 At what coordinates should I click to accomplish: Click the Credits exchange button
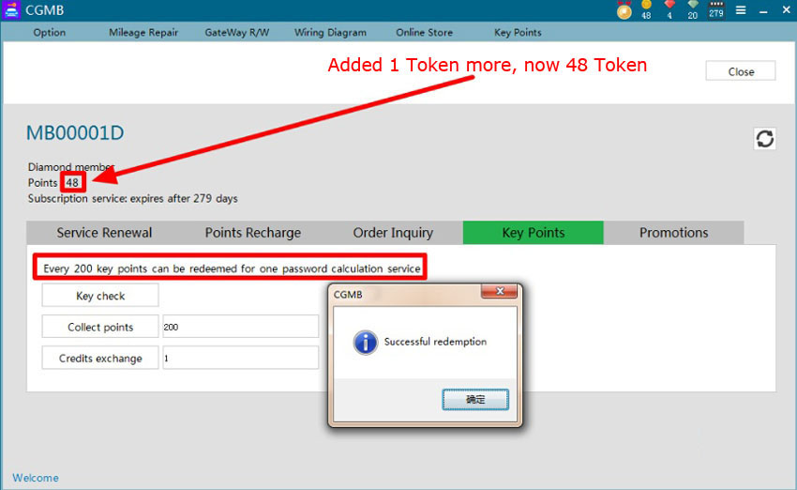(100, 359)
